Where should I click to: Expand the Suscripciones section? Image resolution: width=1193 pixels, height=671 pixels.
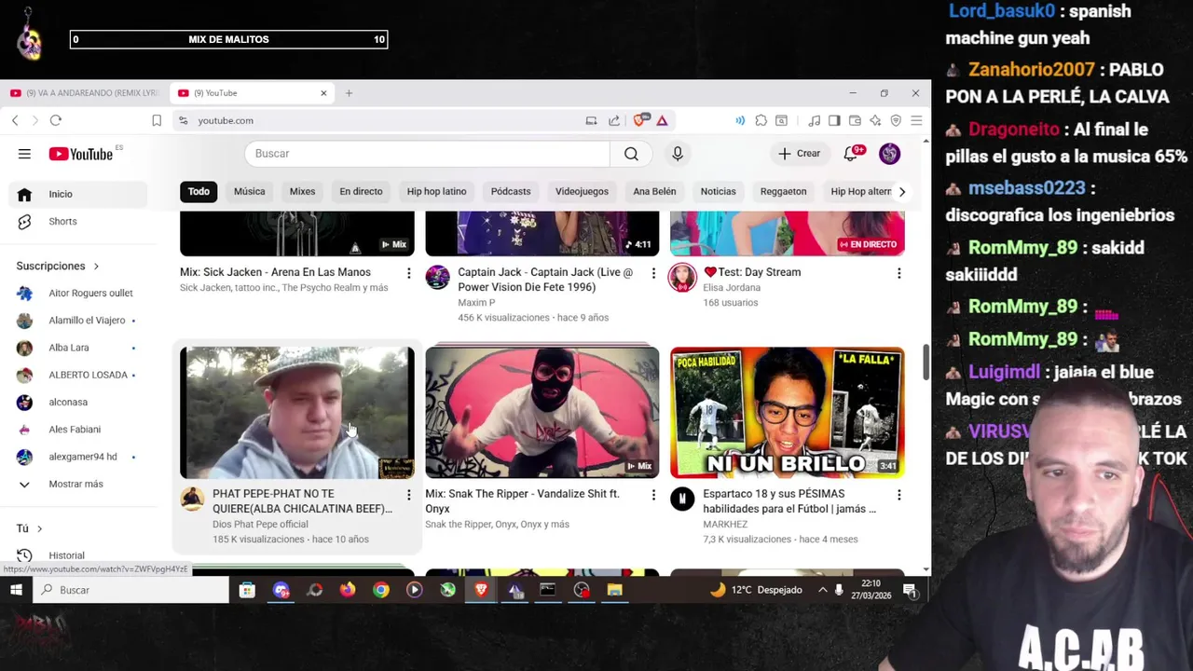(58, 267)
